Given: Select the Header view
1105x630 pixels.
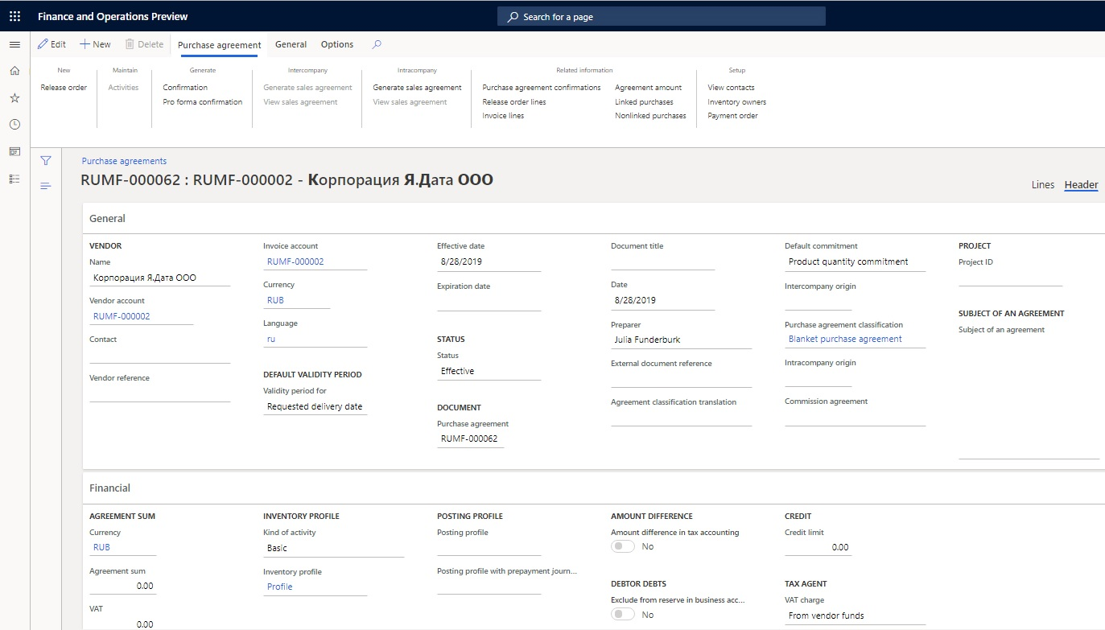Looking at the screenshot, I should click(1081, 185).
